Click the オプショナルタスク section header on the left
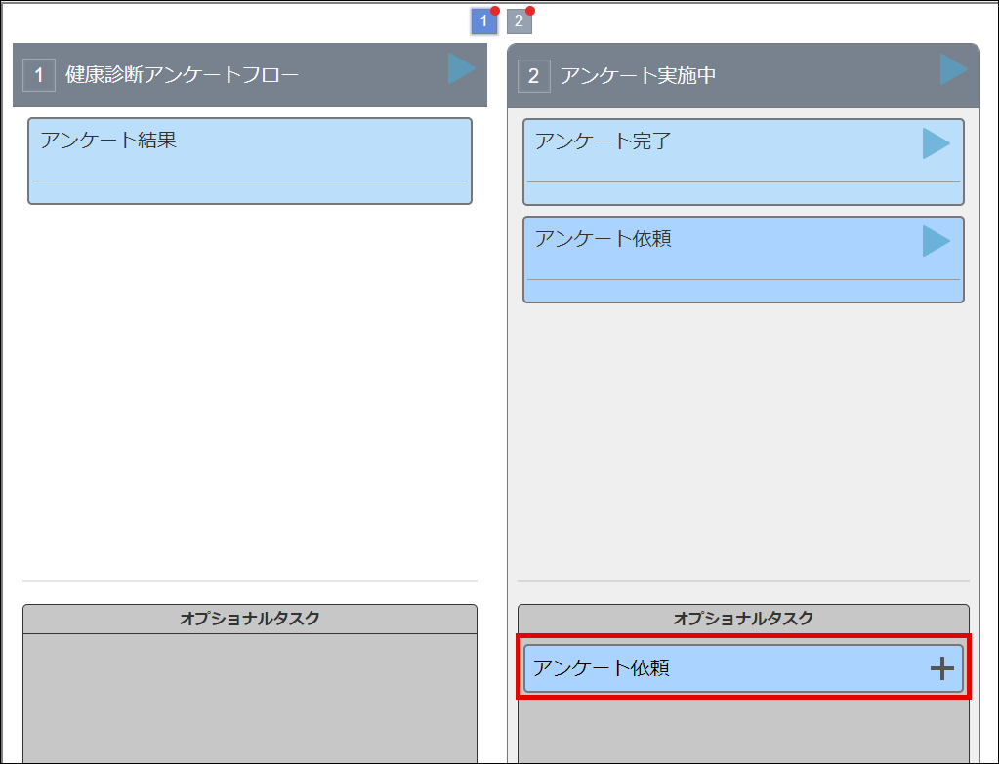This screenshot has height=764, width=999. point(250,617)
